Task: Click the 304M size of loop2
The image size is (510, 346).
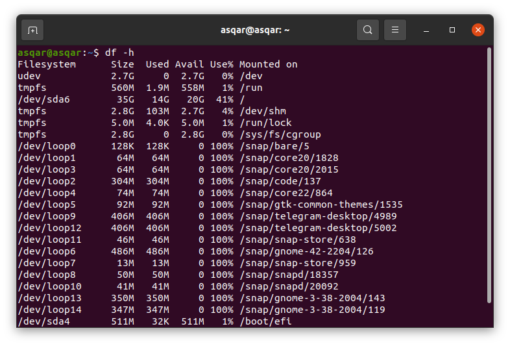Action: pos(122,181)
